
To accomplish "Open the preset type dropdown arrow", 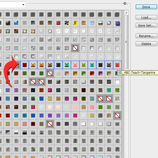I will 23,5.
